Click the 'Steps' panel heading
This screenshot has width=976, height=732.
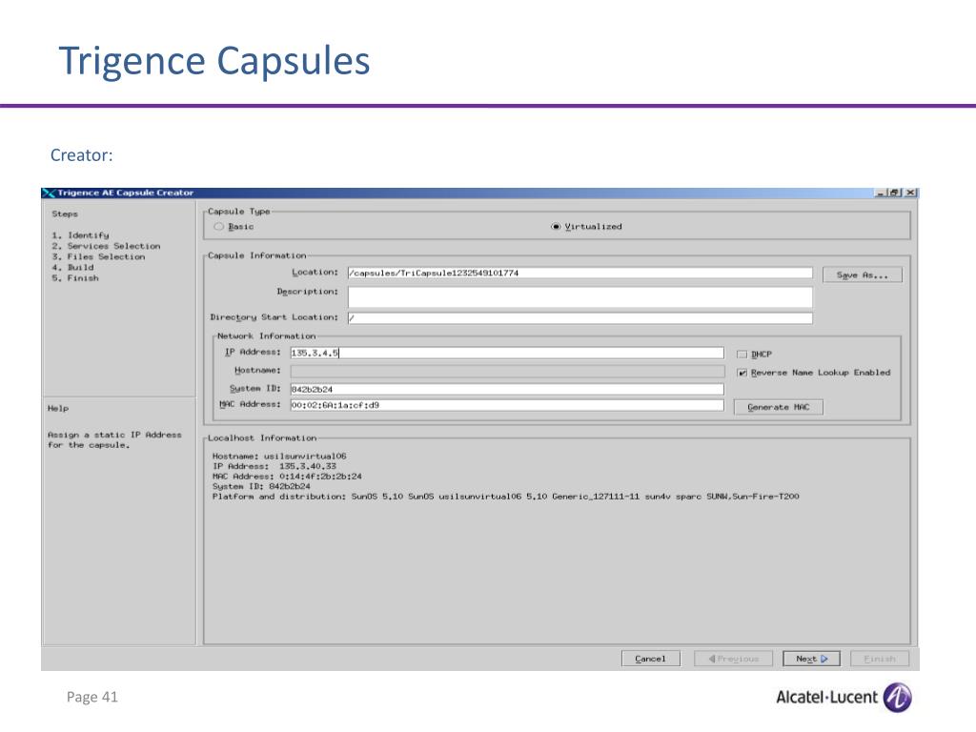[x=65, y=213]
